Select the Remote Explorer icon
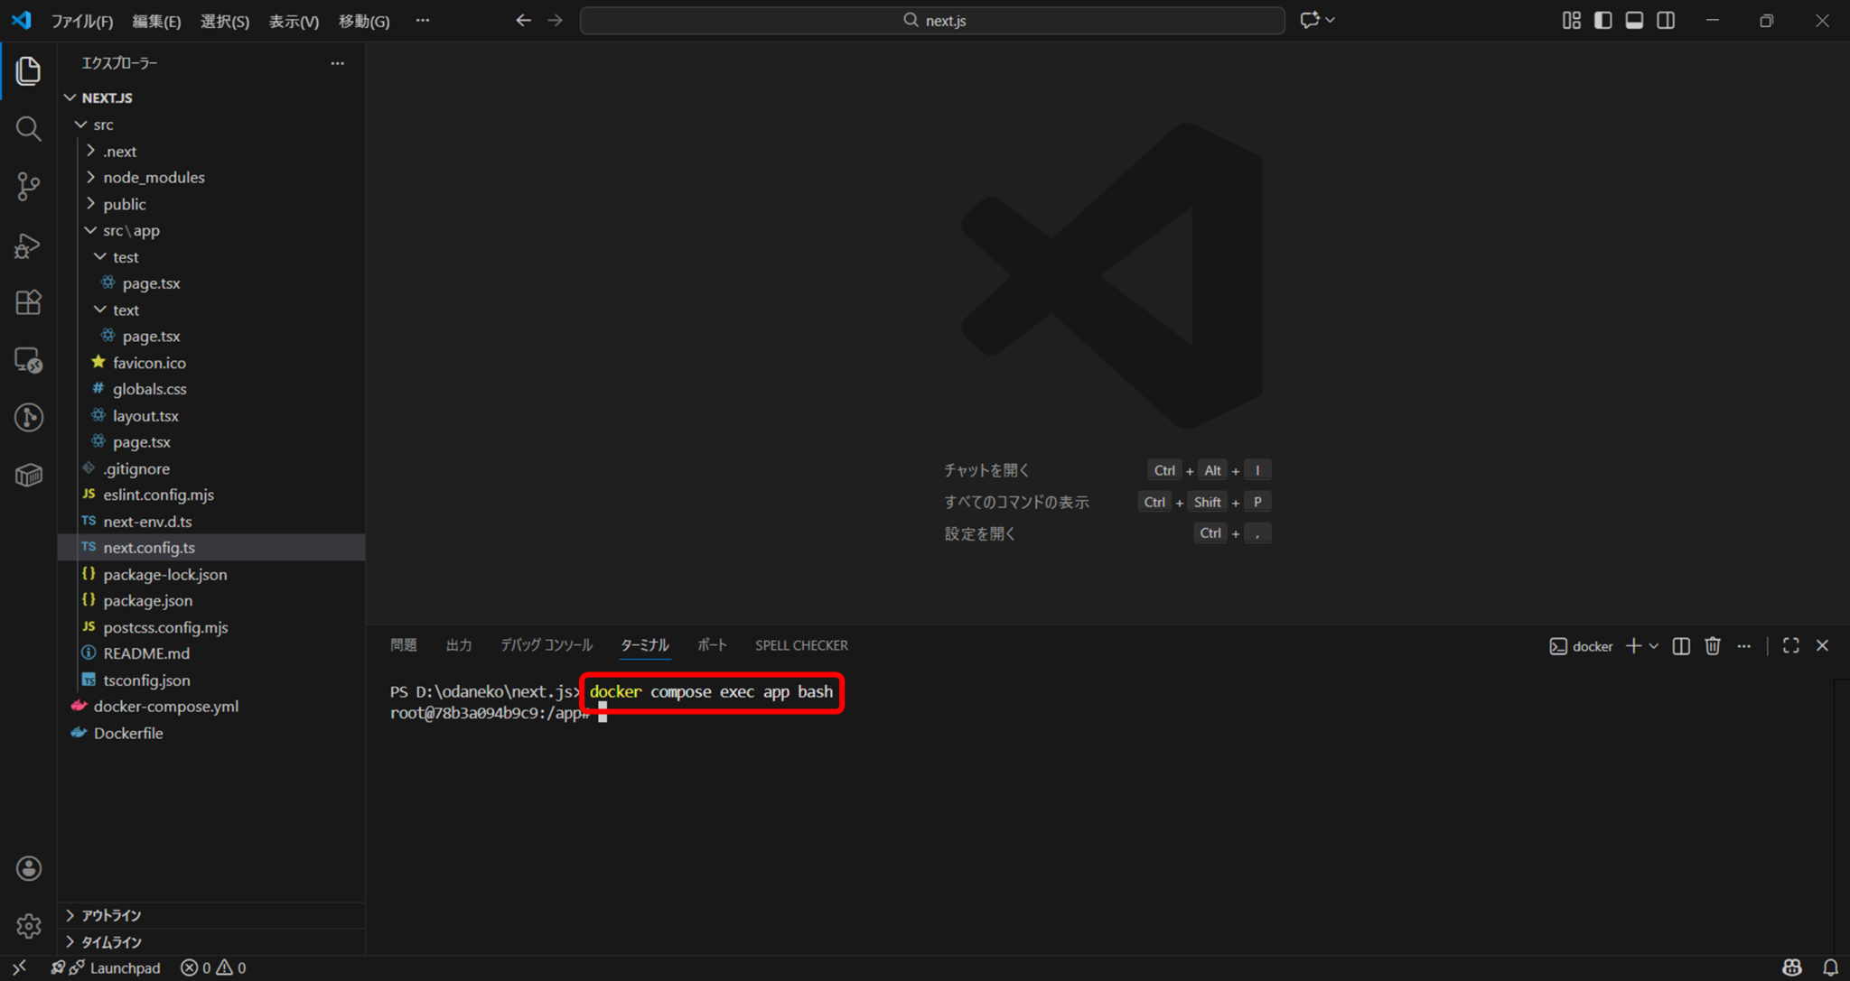Image resolution: width=1850 pixels, height=981 pixels. point(28,361)
